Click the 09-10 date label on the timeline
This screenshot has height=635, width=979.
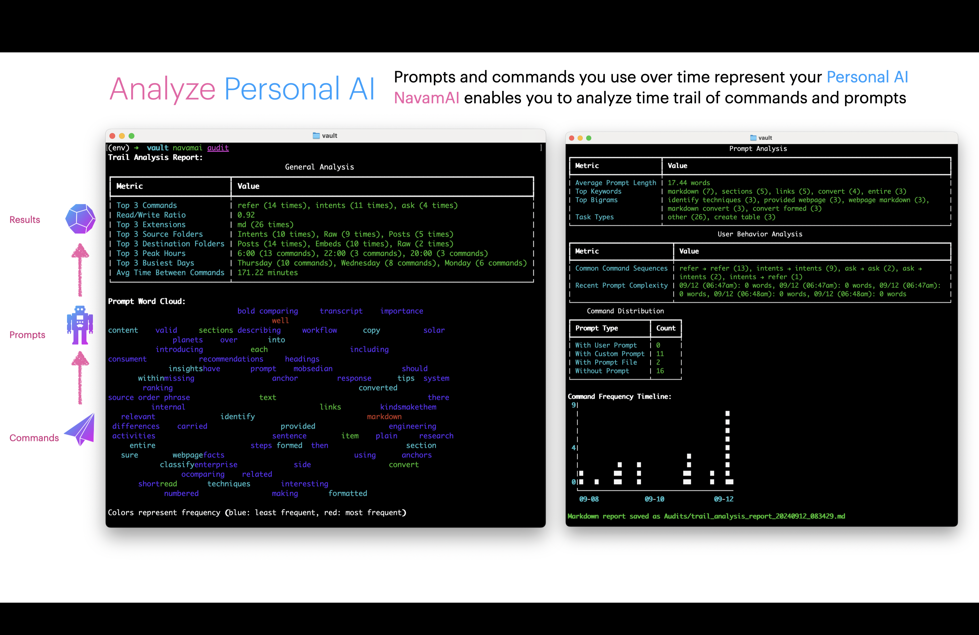(x=654, y=499)
